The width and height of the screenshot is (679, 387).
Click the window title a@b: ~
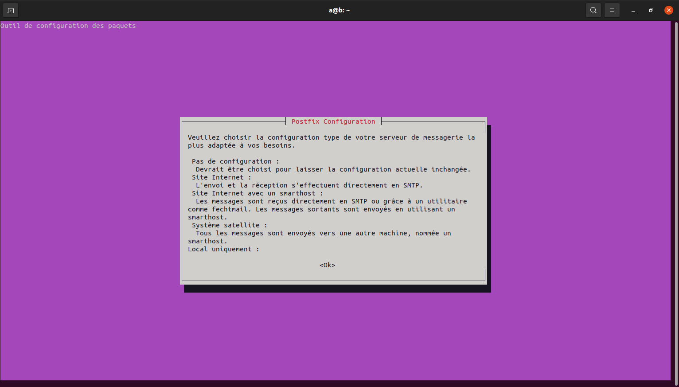pyautogui.click(x=339, y=10)
